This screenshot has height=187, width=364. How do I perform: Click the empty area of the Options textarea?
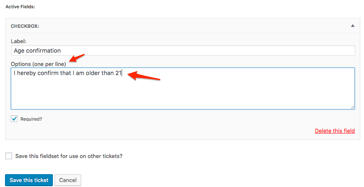183,93
